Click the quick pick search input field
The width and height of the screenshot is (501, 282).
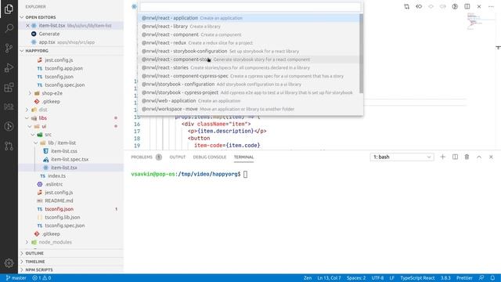click(250, 7)
